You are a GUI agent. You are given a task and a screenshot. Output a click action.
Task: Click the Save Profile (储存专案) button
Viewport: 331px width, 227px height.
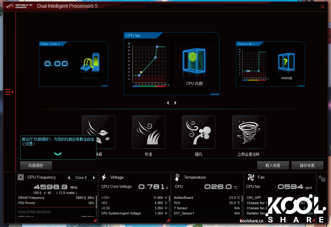pos(307,166)
